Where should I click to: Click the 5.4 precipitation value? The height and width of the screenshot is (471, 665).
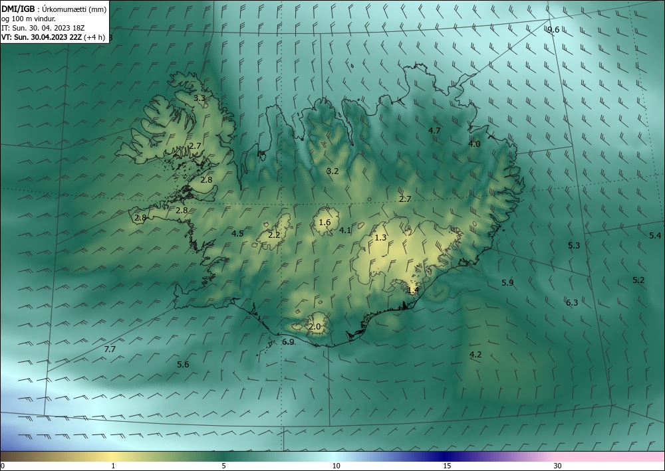[x=655, y=235]
